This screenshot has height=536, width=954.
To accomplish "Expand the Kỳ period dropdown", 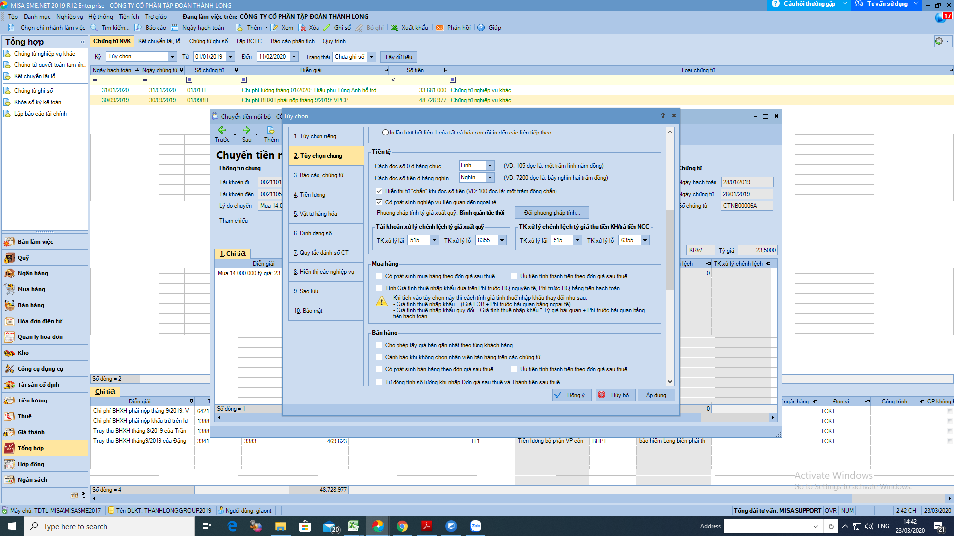I will (172, 57).
